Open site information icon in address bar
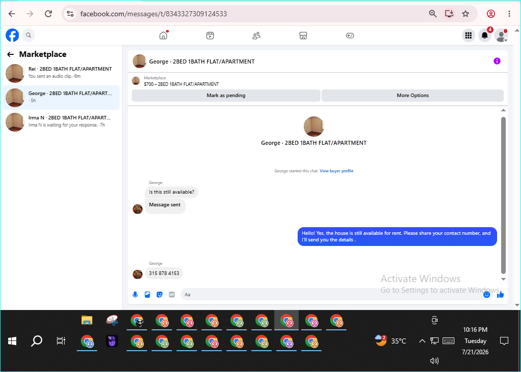The height and width of the screenshot is (372, 521). coord(70,14)
